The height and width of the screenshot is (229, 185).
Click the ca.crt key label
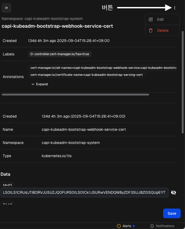point(7,185)
